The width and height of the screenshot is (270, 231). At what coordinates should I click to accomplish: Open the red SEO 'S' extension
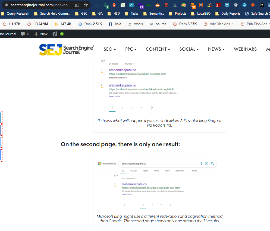(x=166, y=5)
